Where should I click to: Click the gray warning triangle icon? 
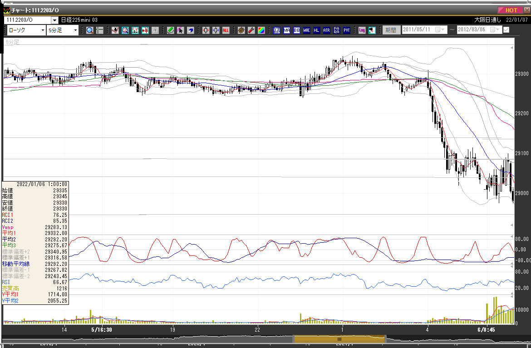(x=155, y=30)
